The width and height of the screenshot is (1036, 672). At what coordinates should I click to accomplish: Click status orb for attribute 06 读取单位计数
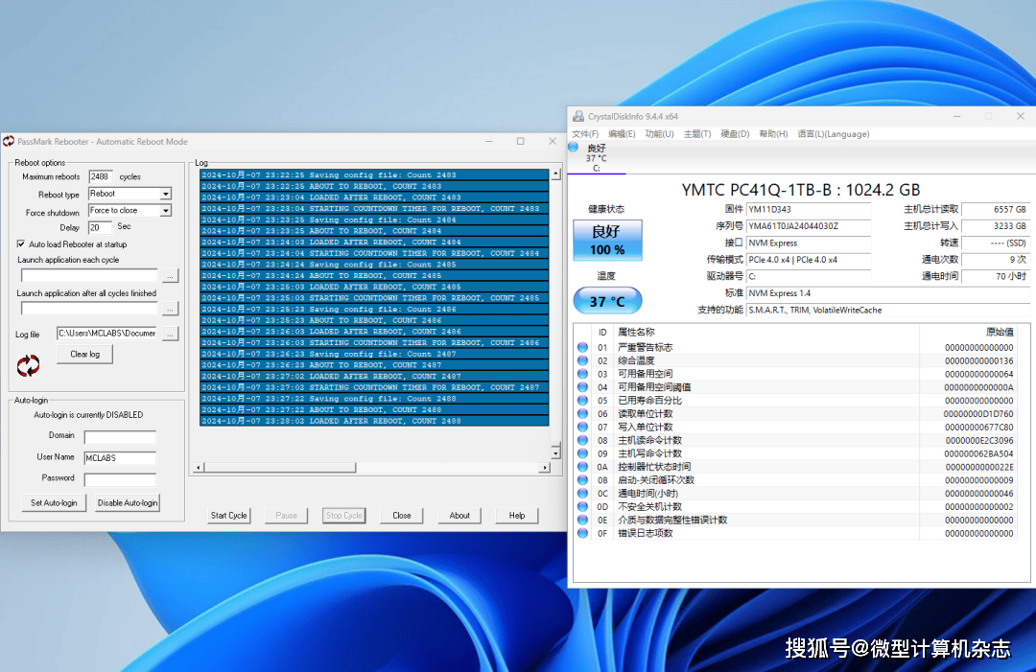(x=583, y=413)
